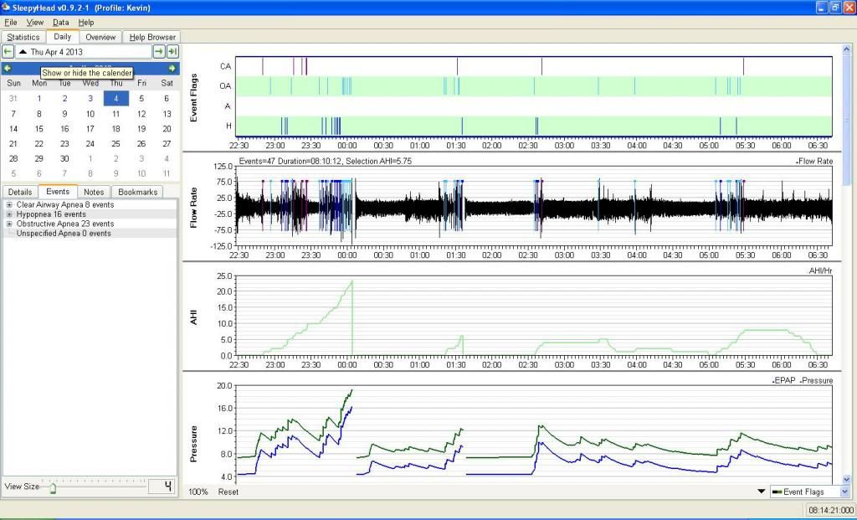The image size is (857, 520).
Task: Click the SleepyHead icon in the title bar
Action: point(6,8)
